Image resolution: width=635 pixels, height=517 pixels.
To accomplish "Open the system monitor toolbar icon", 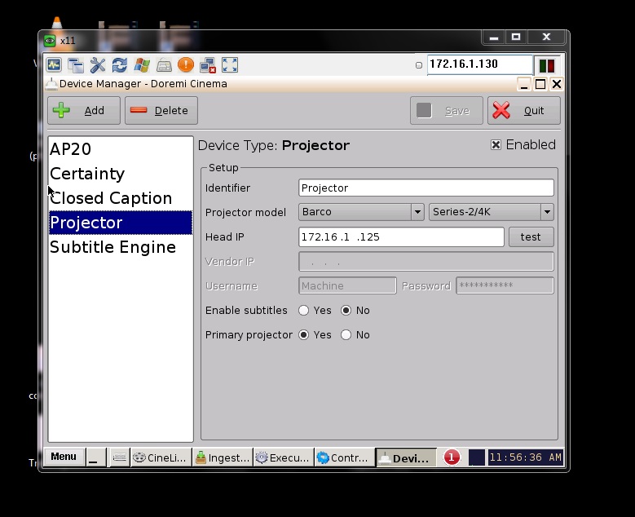I will (54, 64).
